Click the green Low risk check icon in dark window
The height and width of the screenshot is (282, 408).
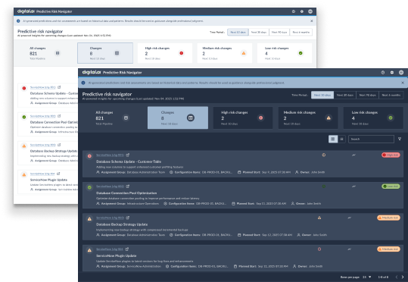[391, 117]
